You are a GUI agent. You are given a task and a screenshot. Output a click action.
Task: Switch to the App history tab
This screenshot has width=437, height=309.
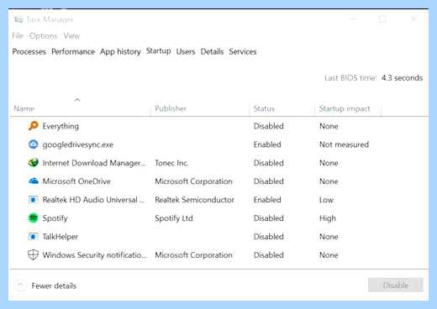click(120, 52)
